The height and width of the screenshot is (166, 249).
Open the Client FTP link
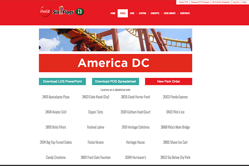click(x=183, y=2)
